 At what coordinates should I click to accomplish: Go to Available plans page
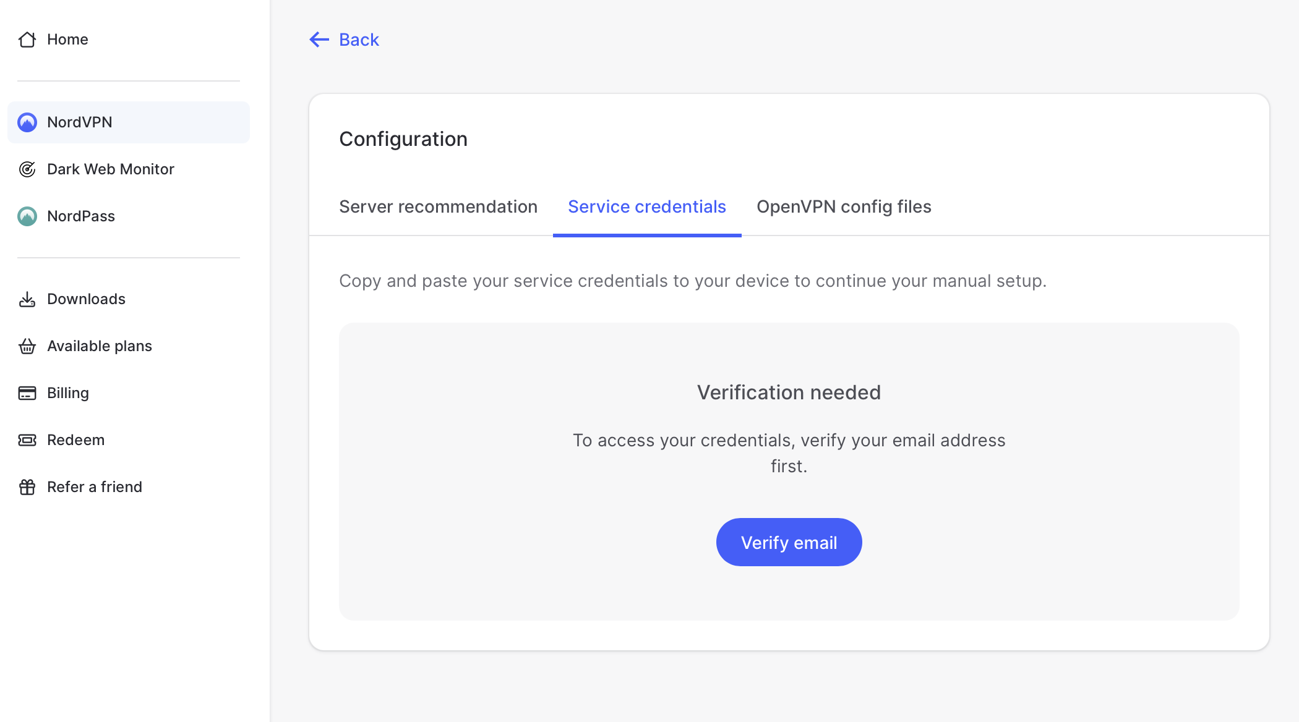point(100,346)
